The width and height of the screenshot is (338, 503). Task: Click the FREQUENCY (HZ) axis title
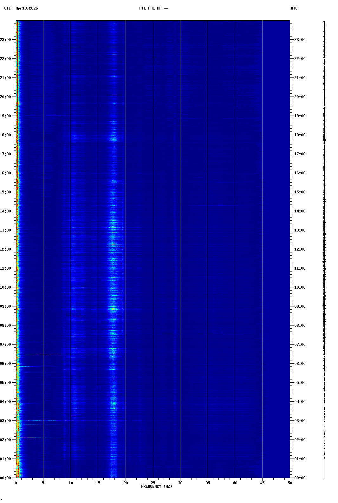click(x=157, y=486)
